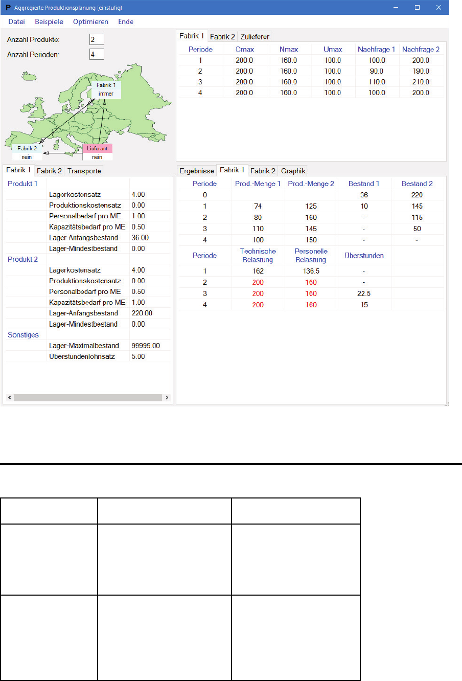Viewport: 462px width, 681px height.
Task: Open the Optimieren menu
Action: (90, 21)
